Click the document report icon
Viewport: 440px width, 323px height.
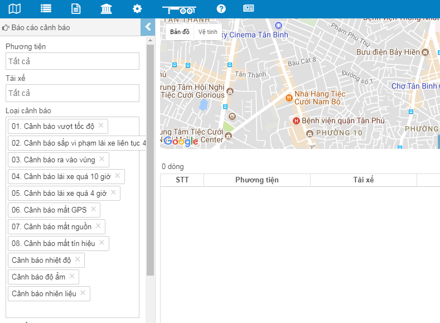pyautogui.click(x=76, y=8)
